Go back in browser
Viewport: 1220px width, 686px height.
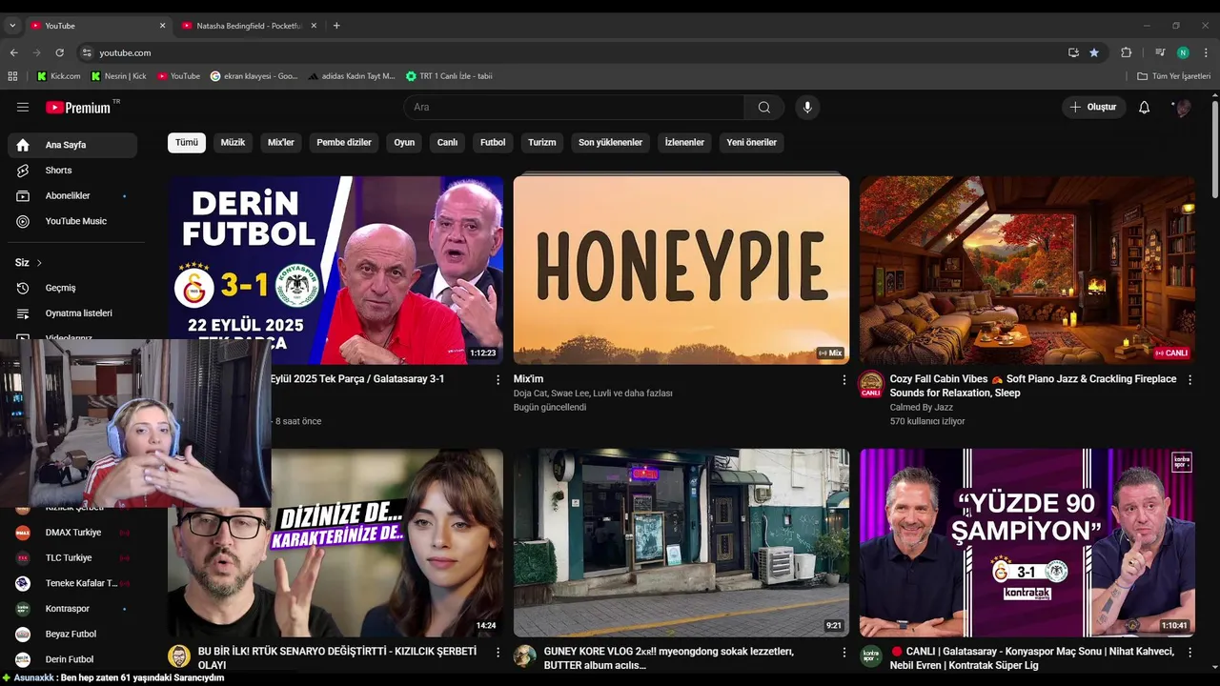pos(13,52)
